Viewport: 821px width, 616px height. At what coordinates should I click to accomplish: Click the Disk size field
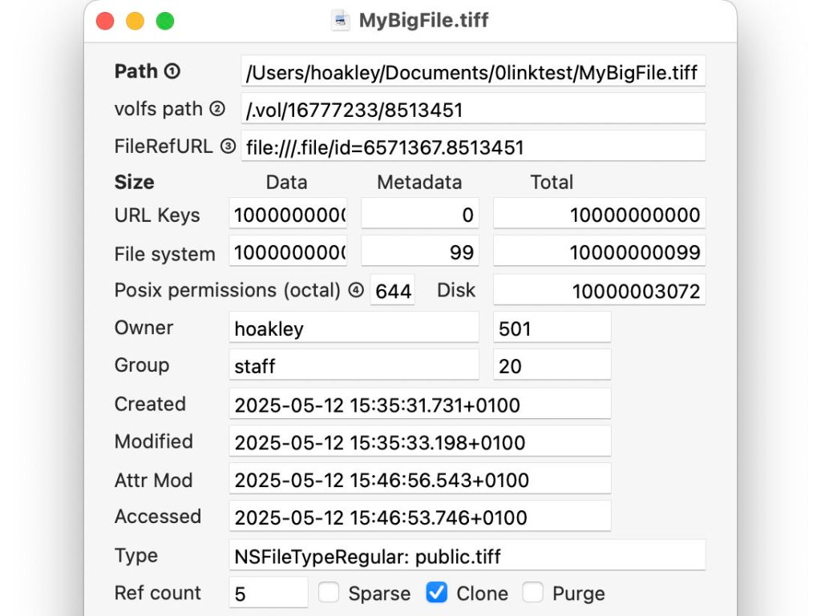(x=599, y=291)
